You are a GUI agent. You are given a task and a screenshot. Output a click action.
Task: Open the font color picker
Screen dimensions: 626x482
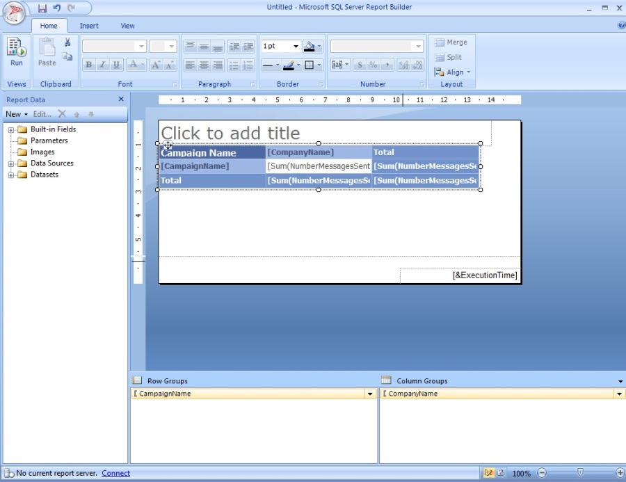click(136, 65)
